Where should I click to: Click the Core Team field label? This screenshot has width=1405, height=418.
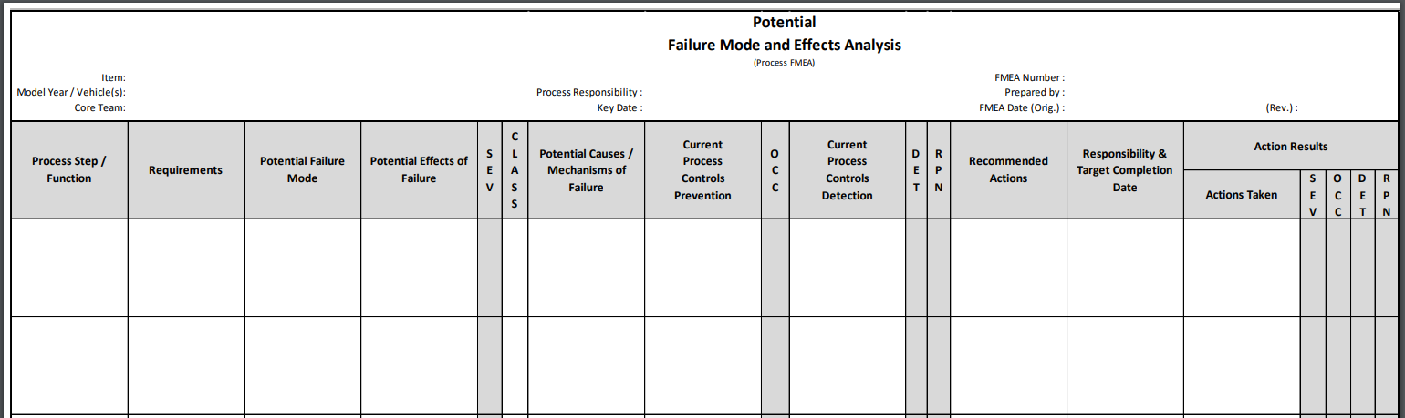tap(99, 107)
